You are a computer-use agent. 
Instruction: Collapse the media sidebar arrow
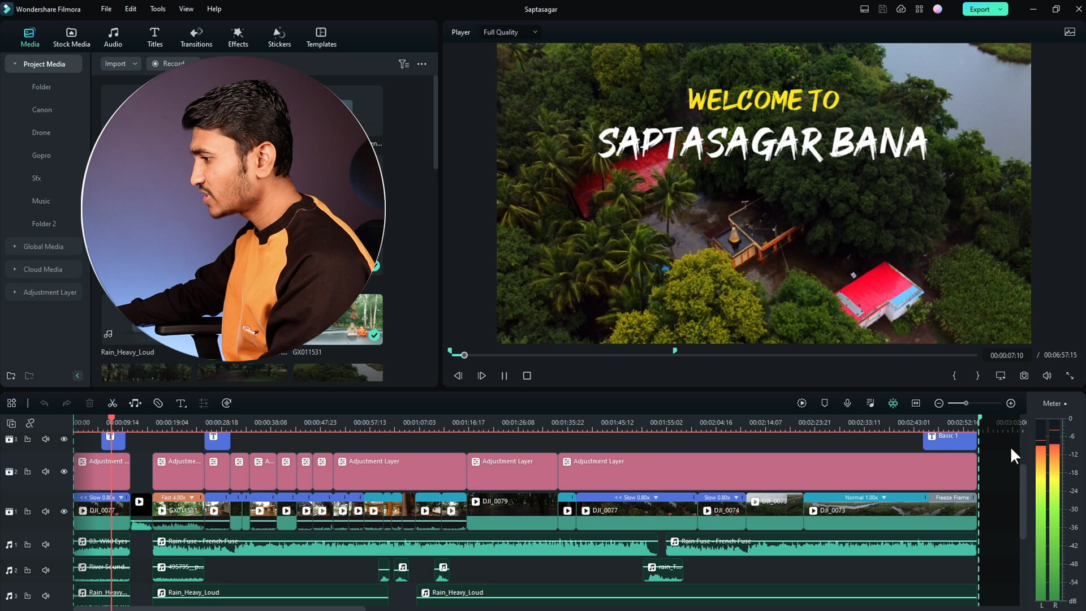pos(77,376)
